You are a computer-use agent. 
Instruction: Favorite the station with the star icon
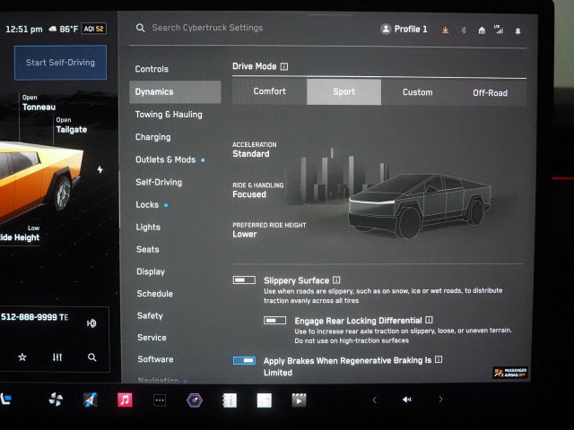(x=22, y=357)
